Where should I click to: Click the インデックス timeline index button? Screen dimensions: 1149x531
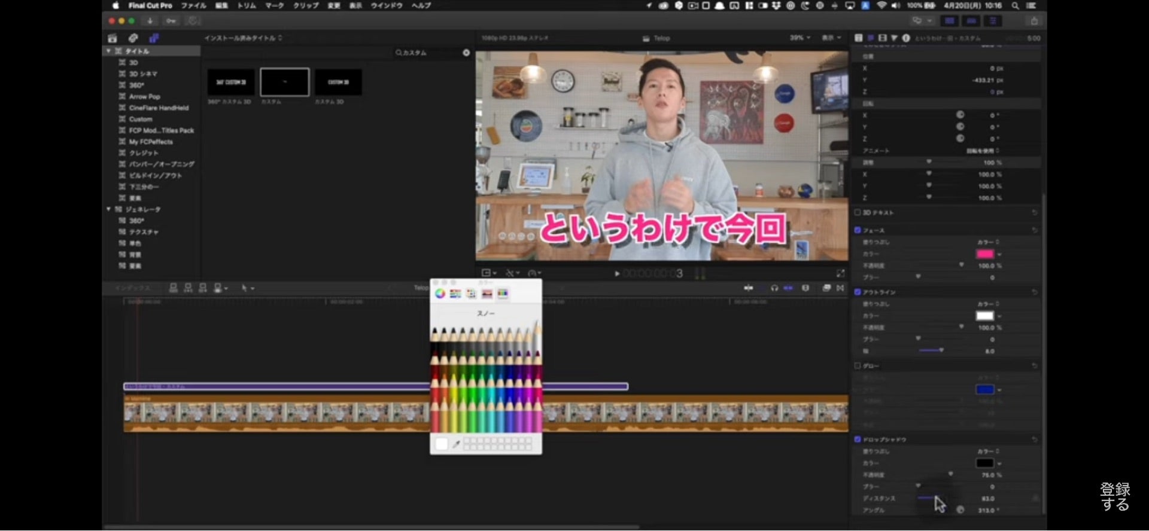(x=132, y=288)
